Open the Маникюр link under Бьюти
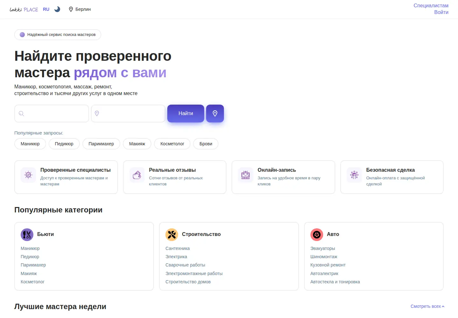Viewport: 458px width, 318px height. (x=30, y=248)
